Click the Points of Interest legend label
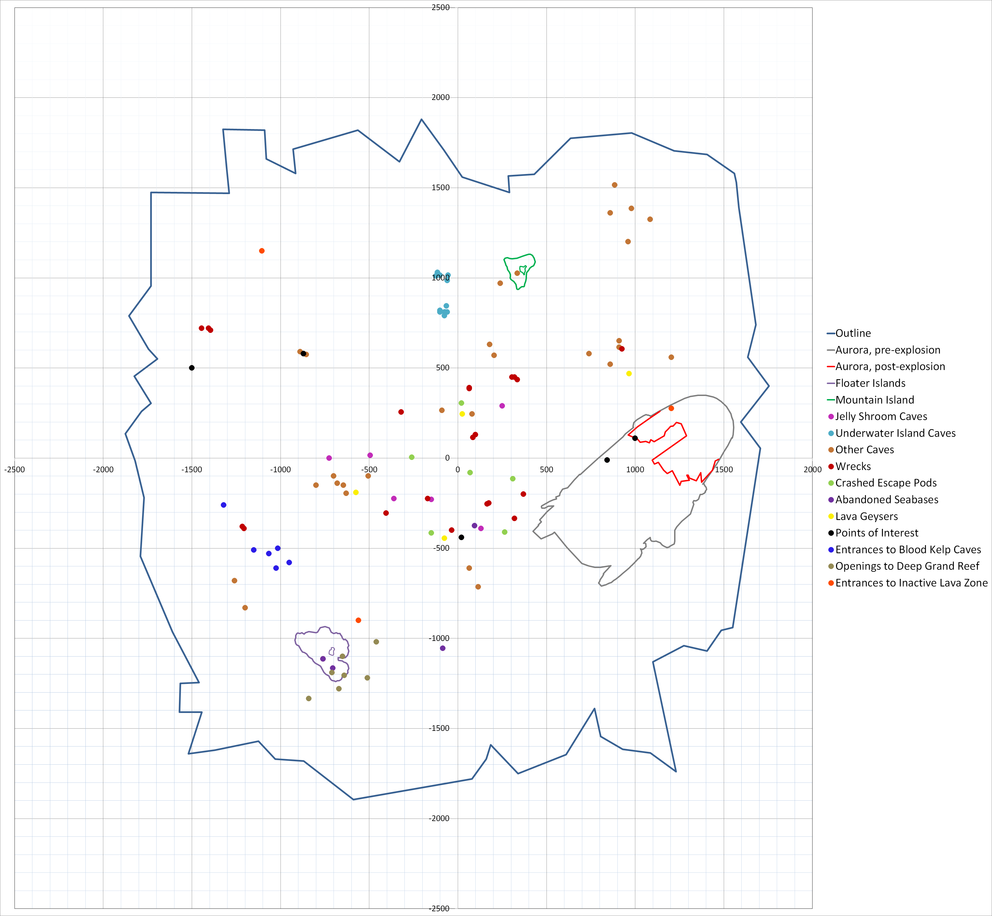 pos(876,533)
